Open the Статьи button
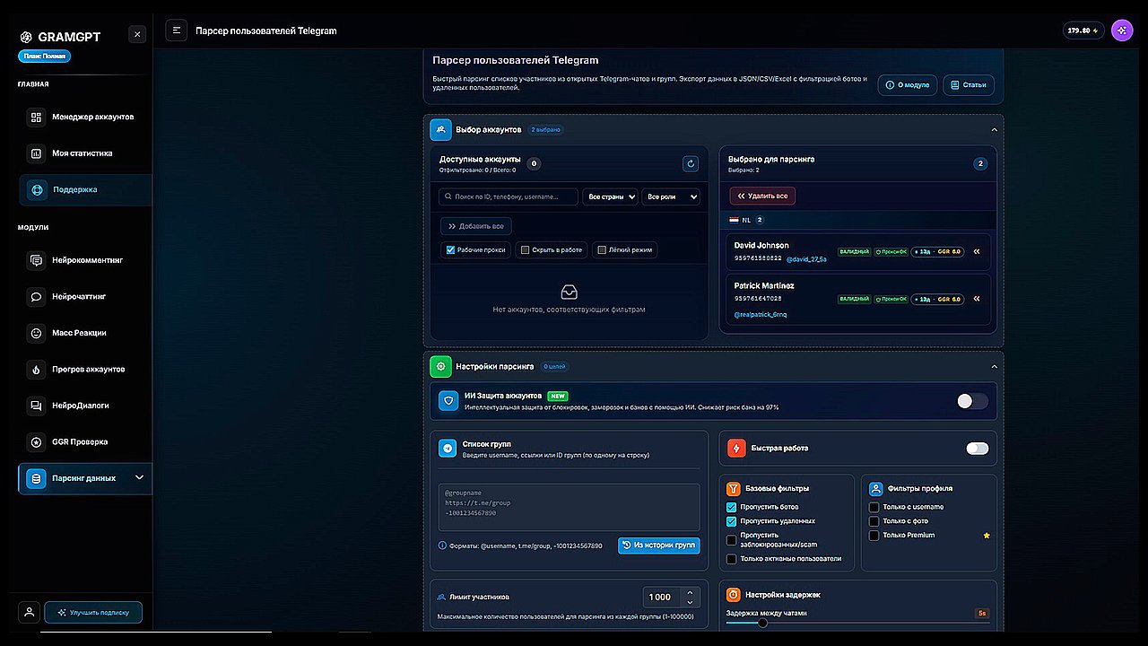 969,85
